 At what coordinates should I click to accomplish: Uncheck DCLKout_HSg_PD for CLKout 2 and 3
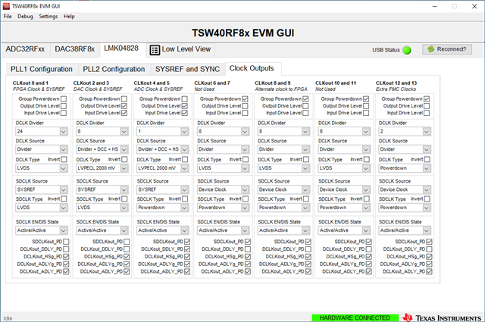coord(127,257)
